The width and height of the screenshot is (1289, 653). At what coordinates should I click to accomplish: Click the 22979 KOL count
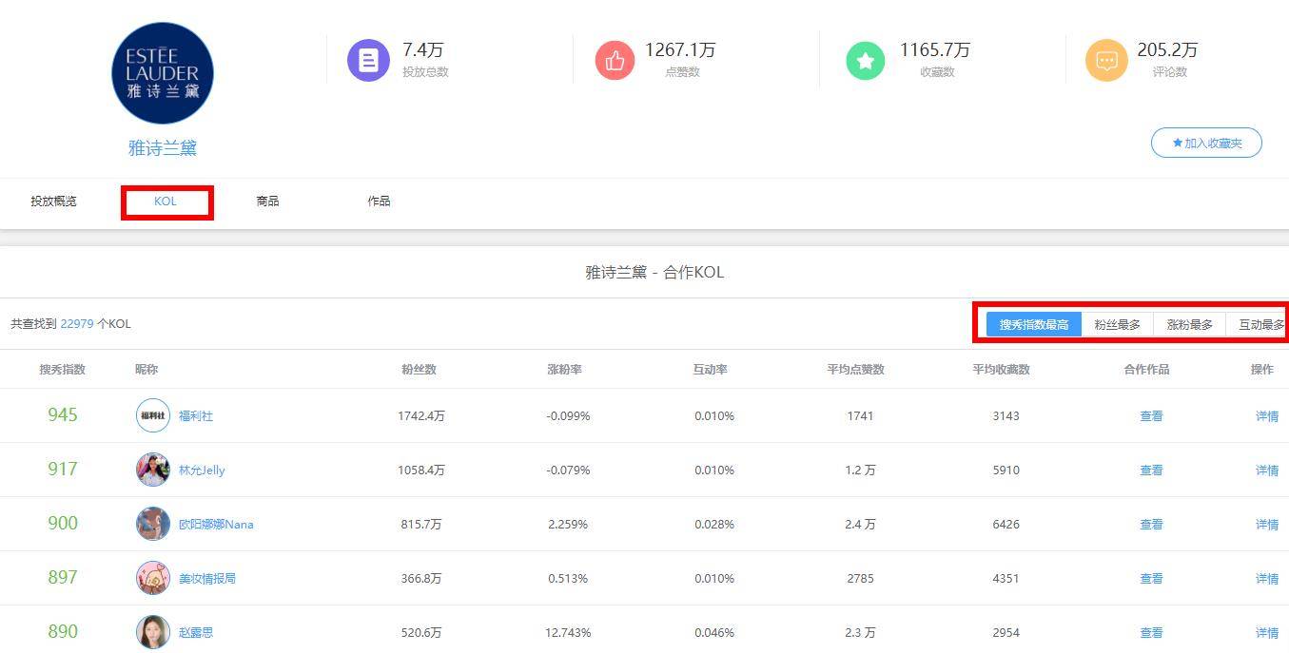click(77, 324)
